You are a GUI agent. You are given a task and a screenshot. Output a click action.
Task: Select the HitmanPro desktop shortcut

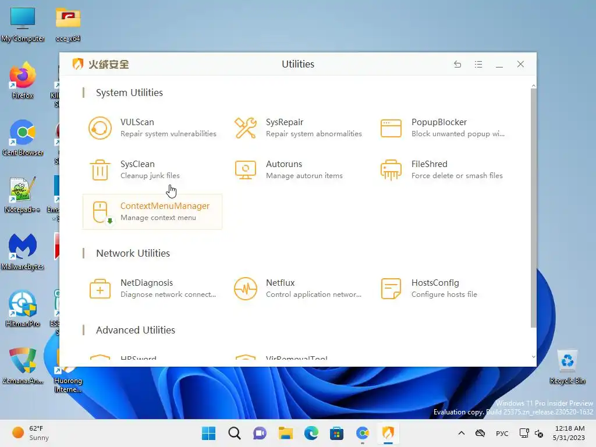click(23, 308)
